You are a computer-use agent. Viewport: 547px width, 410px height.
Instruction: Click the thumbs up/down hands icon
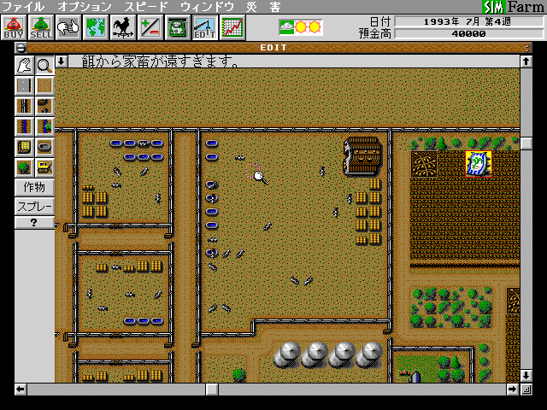(68, 27)
